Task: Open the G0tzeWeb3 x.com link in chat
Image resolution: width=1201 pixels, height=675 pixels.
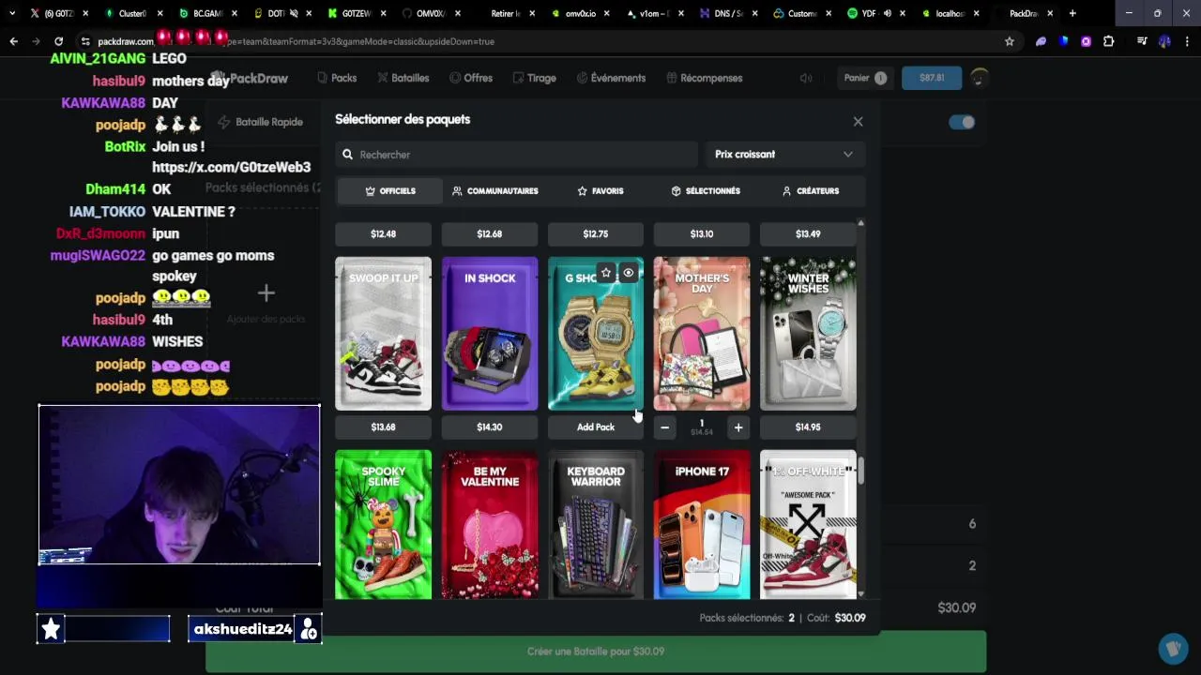Action: (x=231, y=167)
